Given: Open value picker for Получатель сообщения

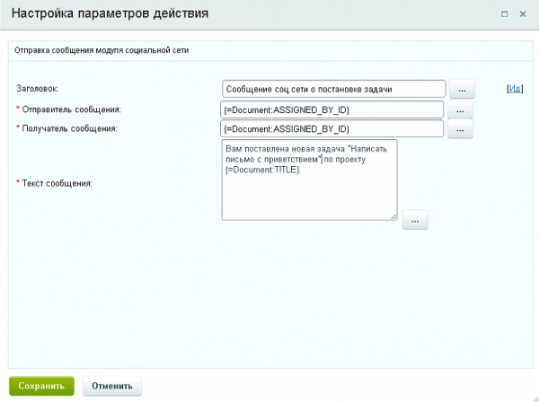Looking at the screenshot, I should [461, 129].
